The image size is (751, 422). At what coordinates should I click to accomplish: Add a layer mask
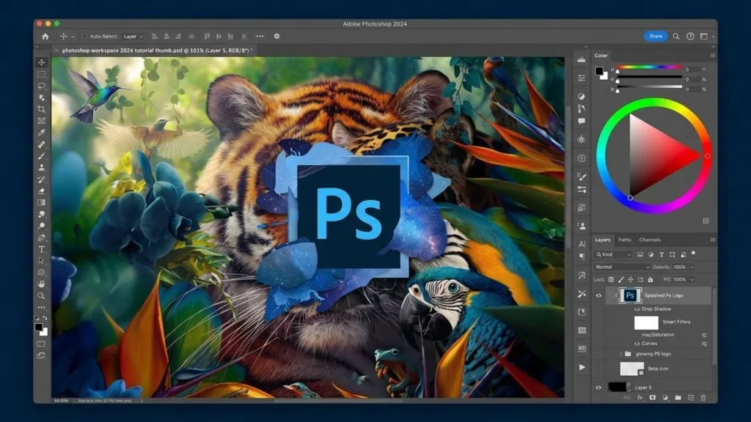pyautogui.click(x=652, y=398)
